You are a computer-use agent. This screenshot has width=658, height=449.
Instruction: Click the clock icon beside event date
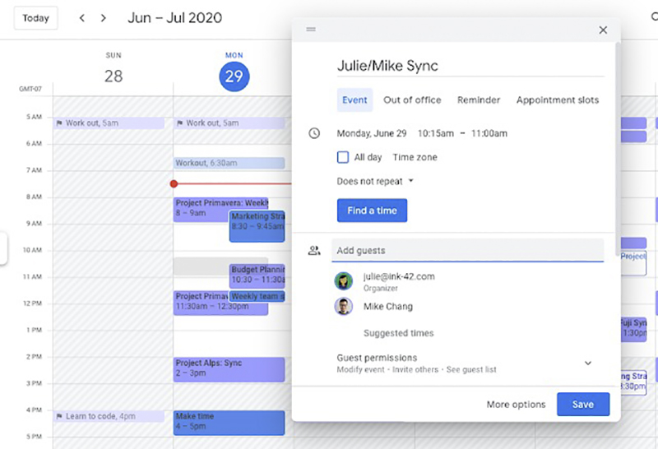(314, 133)
